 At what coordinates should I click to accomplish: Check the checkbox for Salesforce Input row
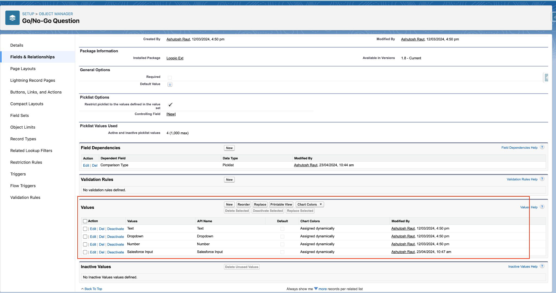[85, 252]
